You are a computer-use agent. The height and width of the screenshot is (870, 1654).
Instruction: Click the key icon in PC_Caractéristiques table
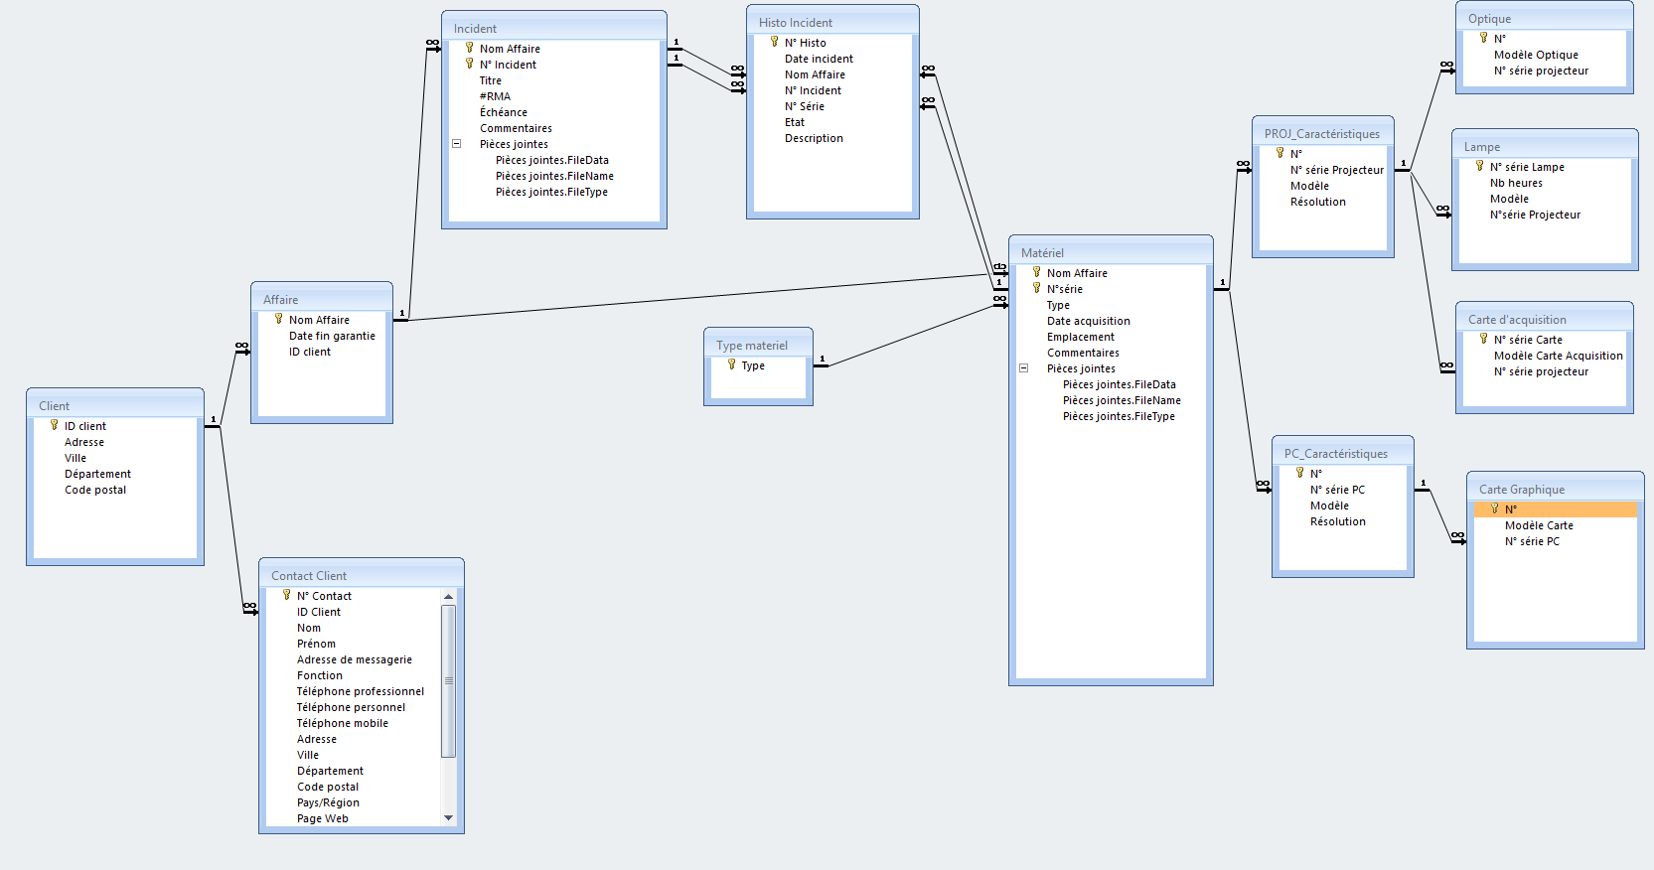(1299, 473)
